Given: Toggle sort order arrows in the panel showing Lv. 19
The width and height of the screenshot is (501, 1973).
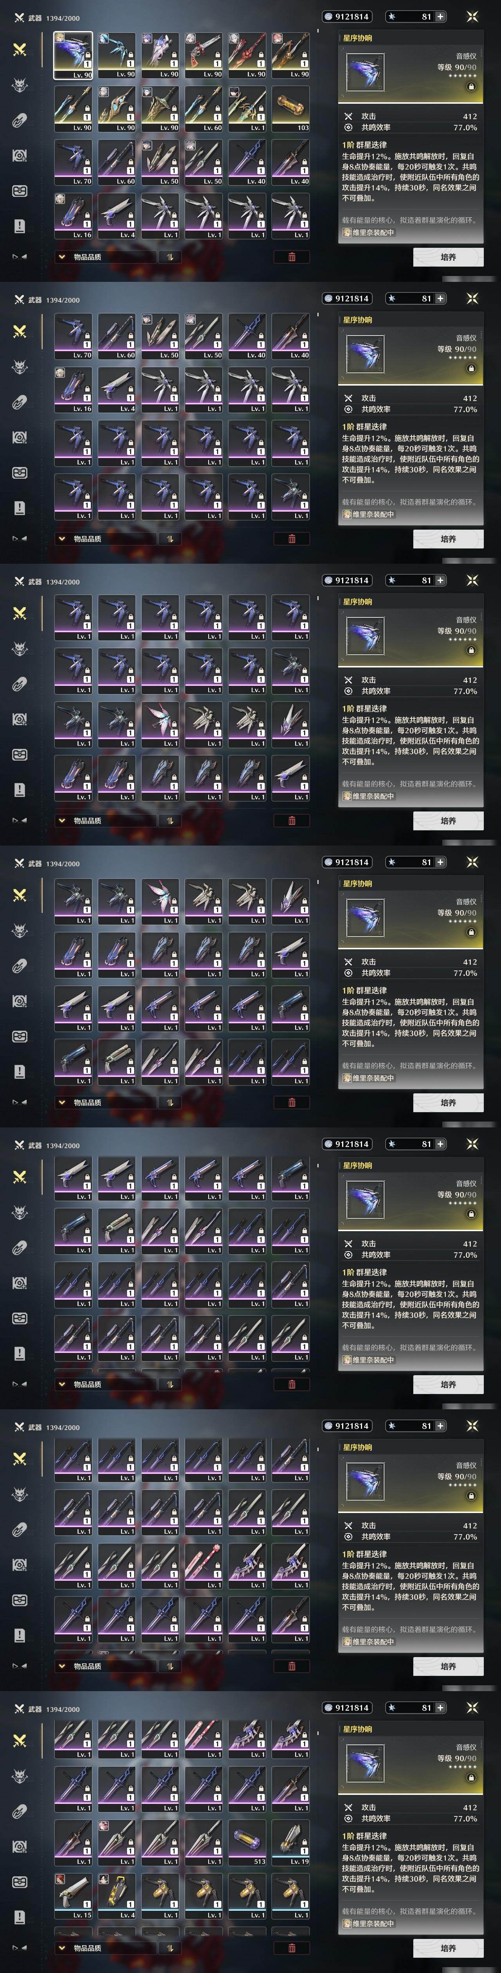Looking at the screenshot, I should click(x=169, y=1948).
